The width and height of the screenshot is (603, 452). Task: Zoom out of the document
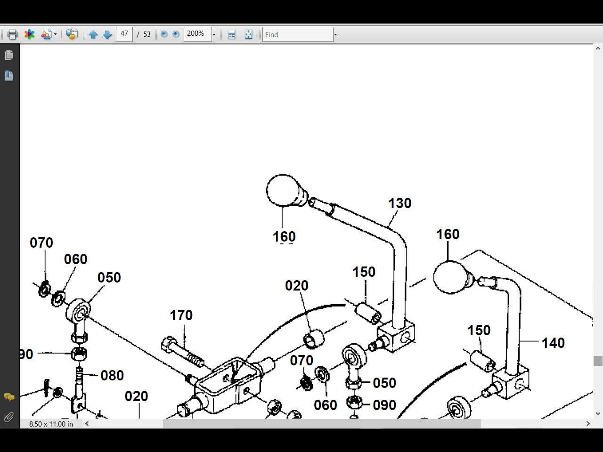163,34
